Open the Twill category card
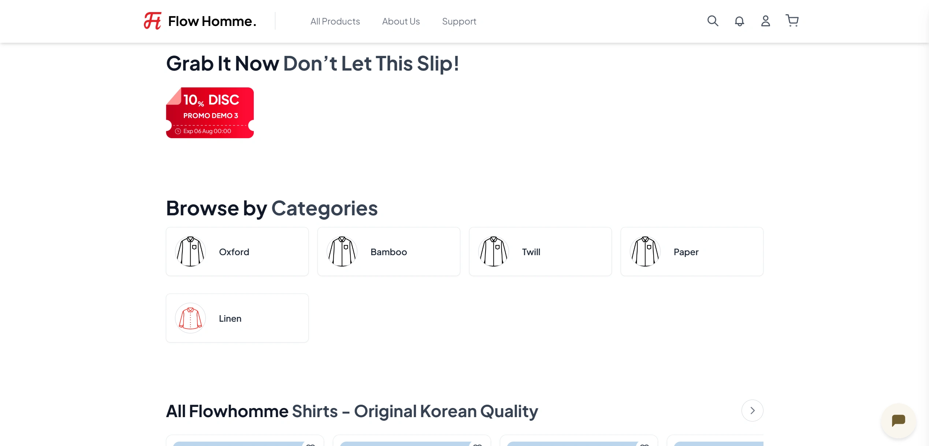This screenshot has width=929, height=446. [x=540, y=251]
